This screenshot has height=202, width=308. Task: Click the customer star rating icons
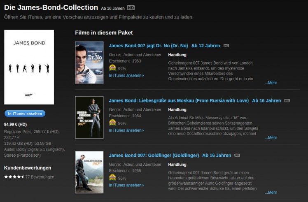[x=14, y=177]
